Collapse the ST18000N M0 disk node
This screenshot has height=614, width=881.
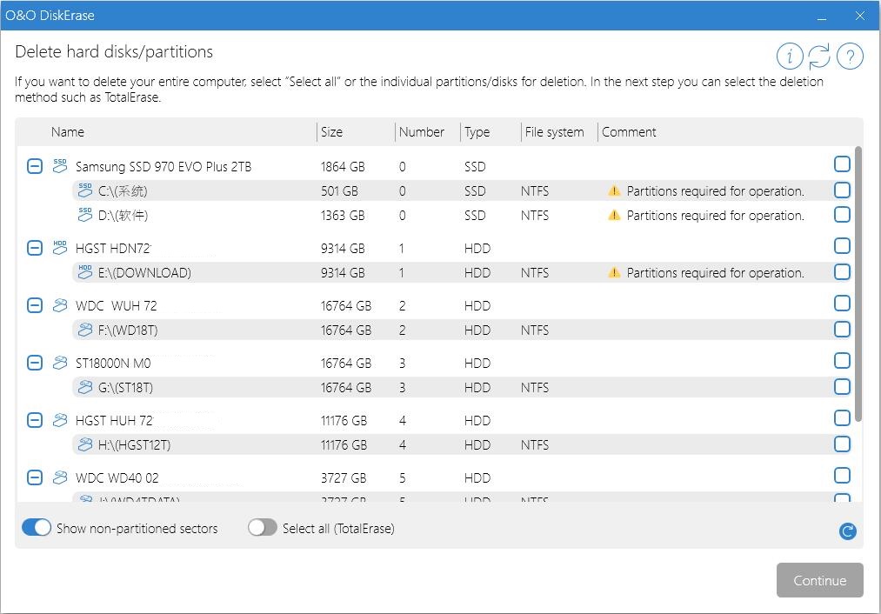pos(35,363)
